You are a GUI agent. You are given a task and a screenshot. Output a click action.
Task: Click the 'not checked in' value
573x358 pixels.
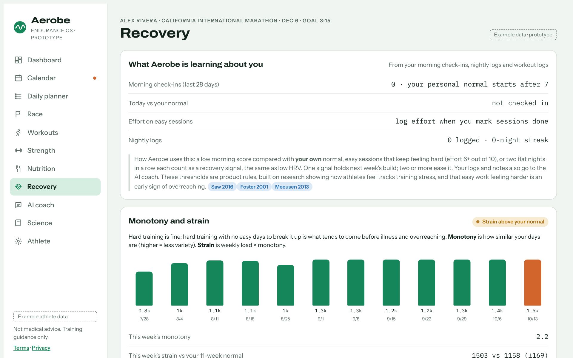point(520,103)
